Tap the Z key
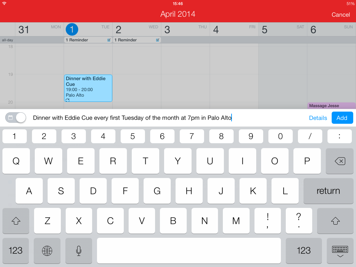The height and width of the screenshot is (267, 356). (47, 221)
